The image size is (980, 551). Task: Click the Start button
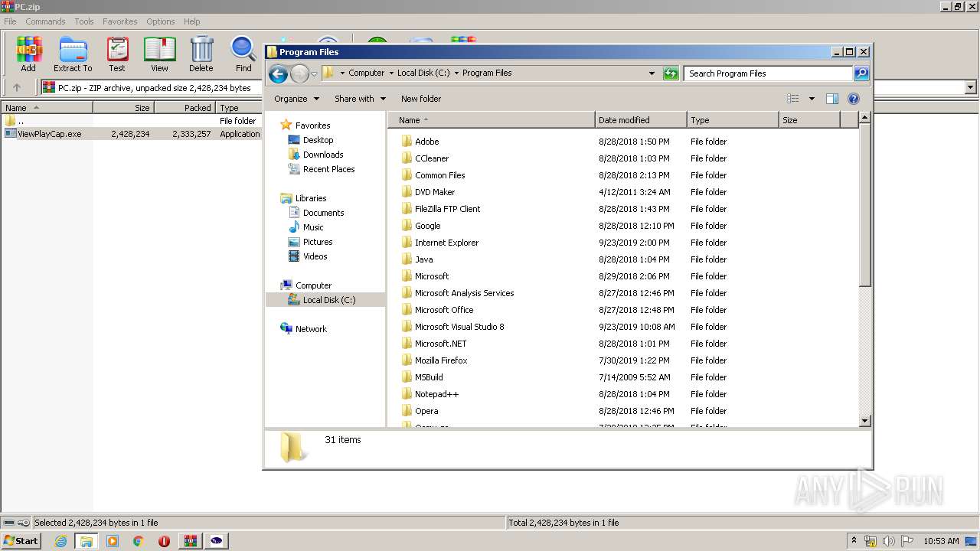[x=21, y=541]
